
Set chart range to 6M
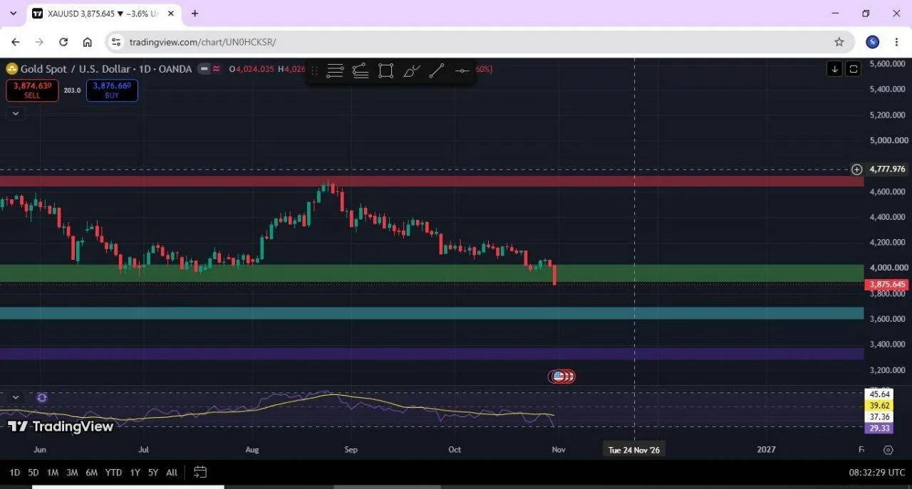coord(91,472)
